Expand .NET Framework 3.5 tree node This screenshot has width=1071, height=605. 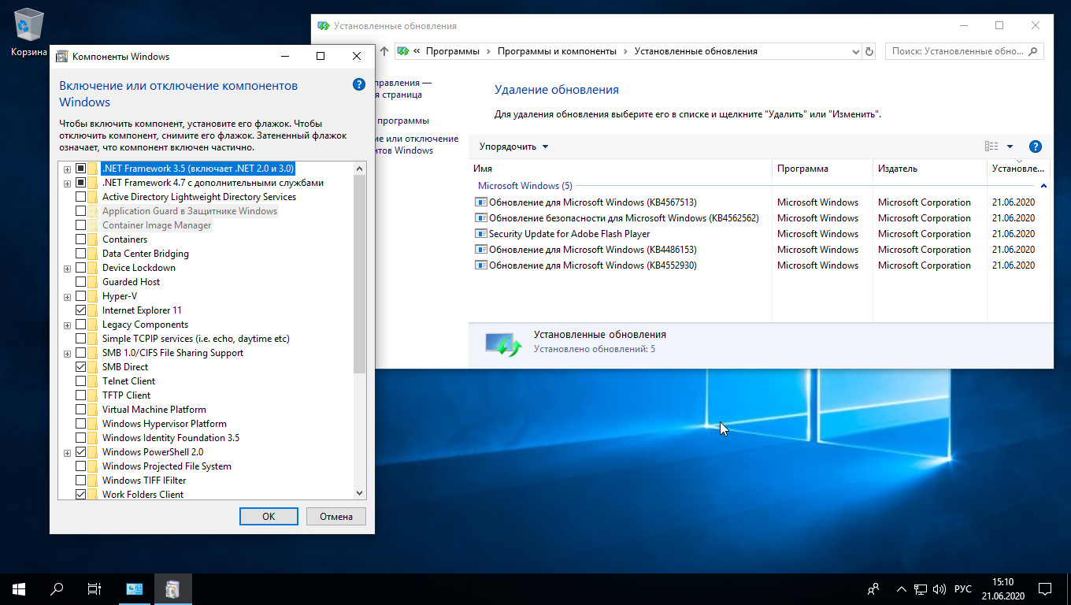point(68,169)
